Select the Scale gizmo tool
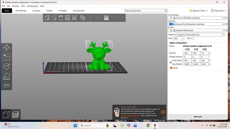This screenshot has width=230, height=129. (x=7, y=57)
